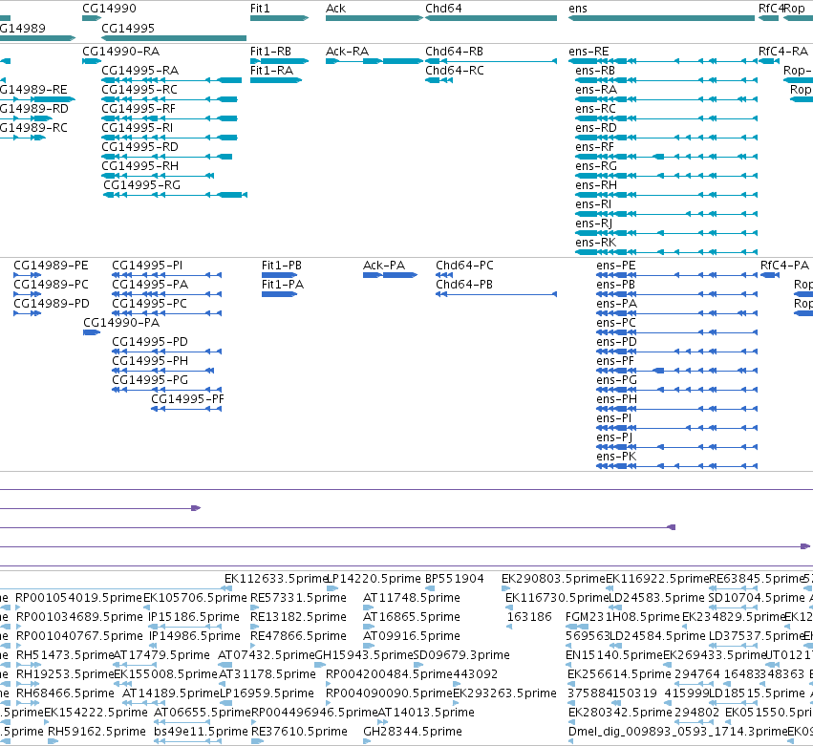The height and width of the screenshot is (746, 813).
Task: Click the CG14989-PD protein label
Action: (x=52, y=304)
